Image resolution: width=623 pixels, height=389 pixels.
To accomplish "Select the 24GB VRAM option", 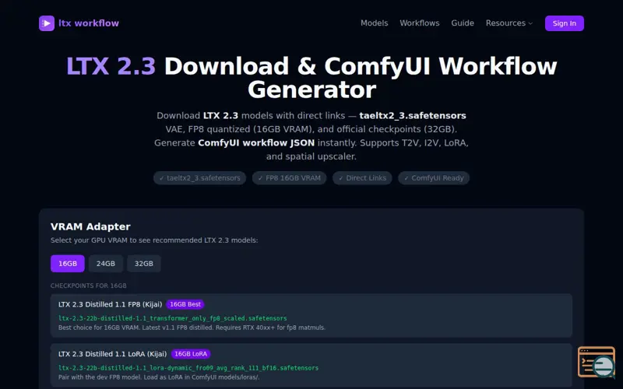I will click(x=106, y=264).
